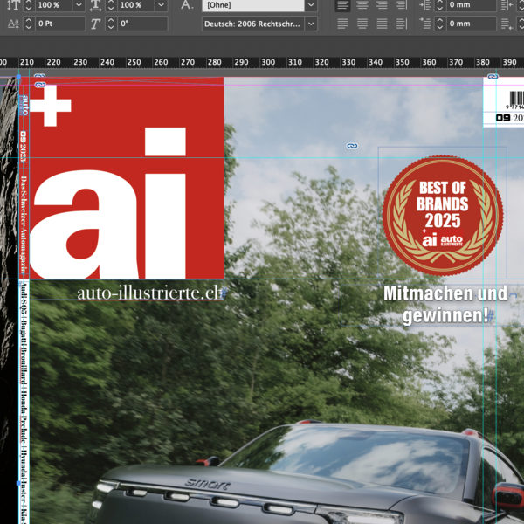Click the first line indent 0 mm field
The height and width of the screenshot is (524, 524).
click(x=472, y=24)
